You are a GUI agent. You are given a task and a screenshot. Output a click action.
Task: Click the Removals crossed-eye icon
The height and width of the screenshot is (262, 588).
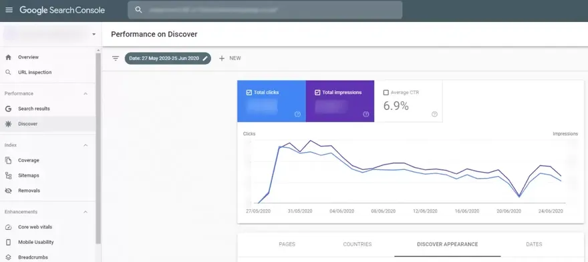pos(8,191)
